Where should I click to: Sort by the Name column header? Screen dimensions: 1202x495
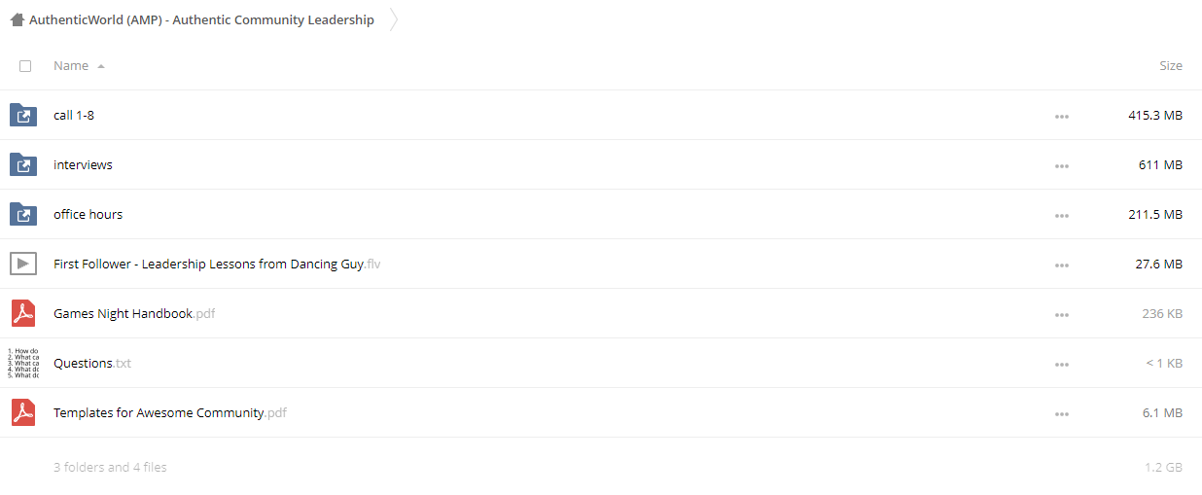(x=71, y=65)
